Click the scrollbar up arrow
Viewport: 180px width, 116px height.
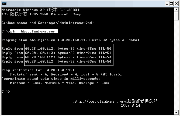[176, 10]
